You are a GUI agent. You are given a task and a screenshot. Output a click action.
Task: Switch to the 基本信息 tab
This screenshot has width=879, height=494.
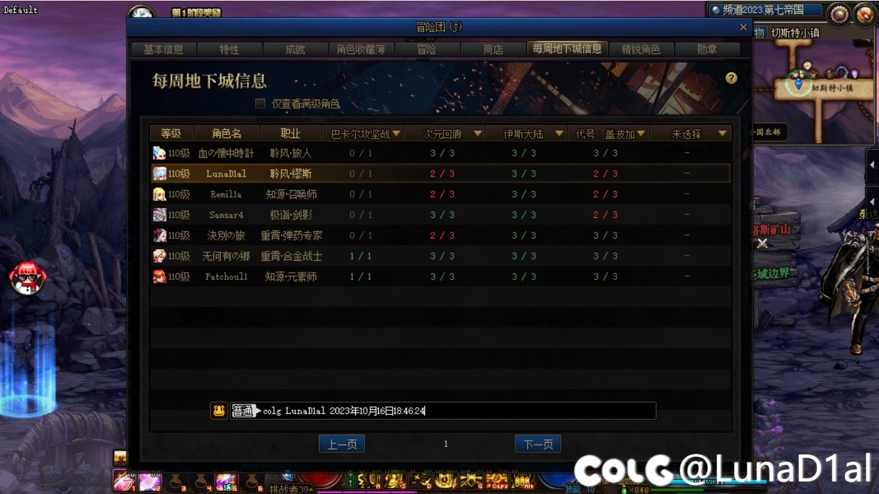point(163,49)
